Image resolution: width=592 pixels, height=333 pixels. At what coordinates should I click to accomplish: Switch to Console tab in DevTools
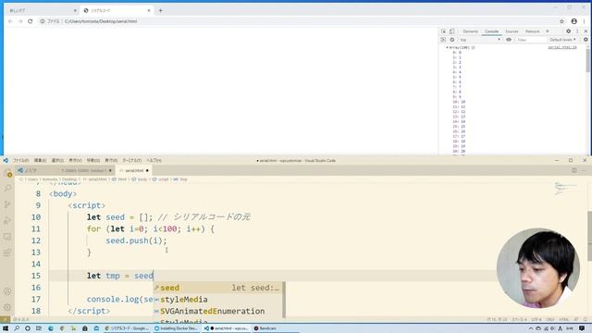tap(491, 31)
